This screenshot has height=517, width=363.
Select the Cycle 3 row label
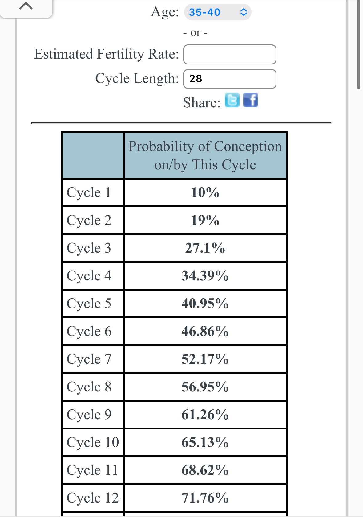click(89, 248)
